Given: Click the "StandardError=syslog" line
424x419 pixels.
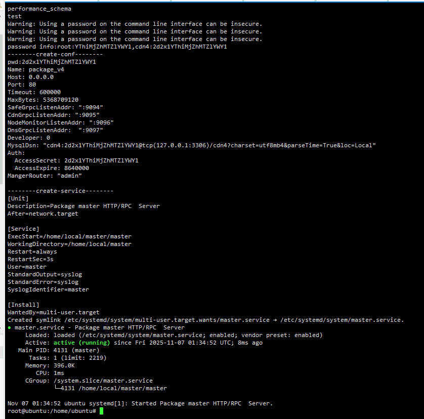Looking at the screenshot, I should click(43, 282).
